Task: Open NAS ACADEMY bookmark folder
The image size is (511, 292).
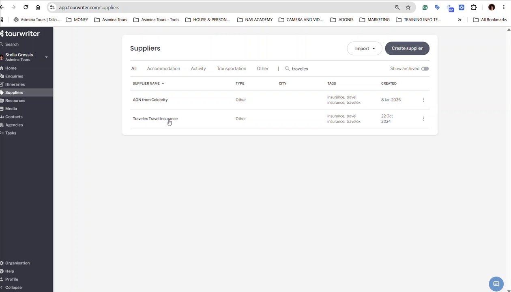Action: pyautogui.click(x=255, y=19)
